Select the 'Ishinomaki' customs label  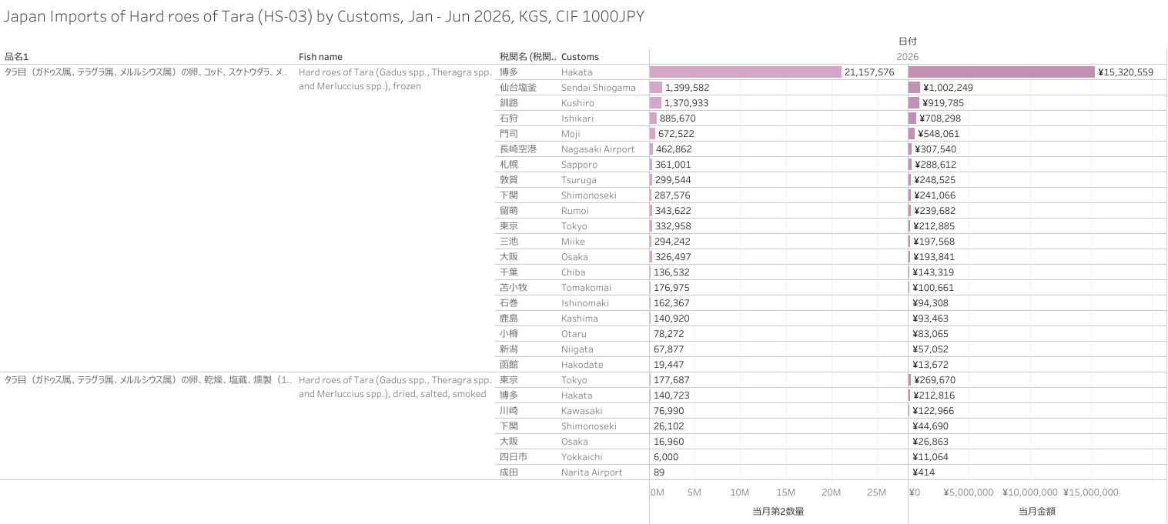pyautogui.click(x=585, y=302)
